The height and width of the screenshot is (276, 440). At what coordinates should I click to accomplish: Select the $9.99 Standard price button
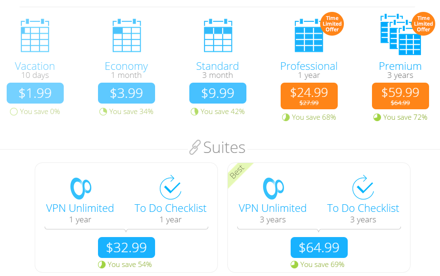pos(218,93)
